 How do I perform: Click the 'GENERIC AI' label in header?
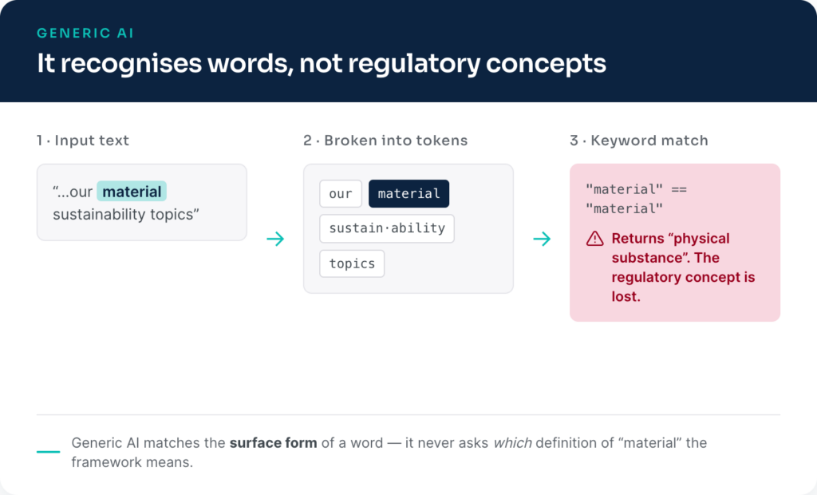[85, 34]
